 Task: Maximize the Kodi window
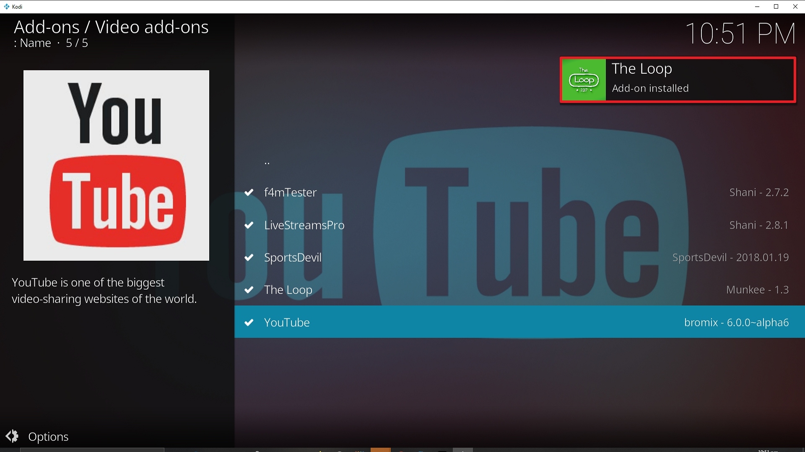[x=776, y=7]
